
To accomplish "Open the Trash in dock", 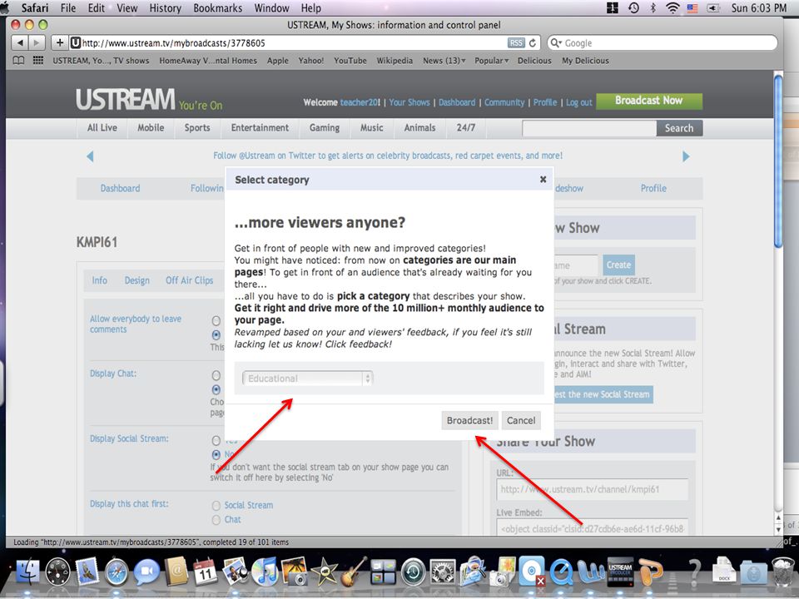I will click(782, 572).
